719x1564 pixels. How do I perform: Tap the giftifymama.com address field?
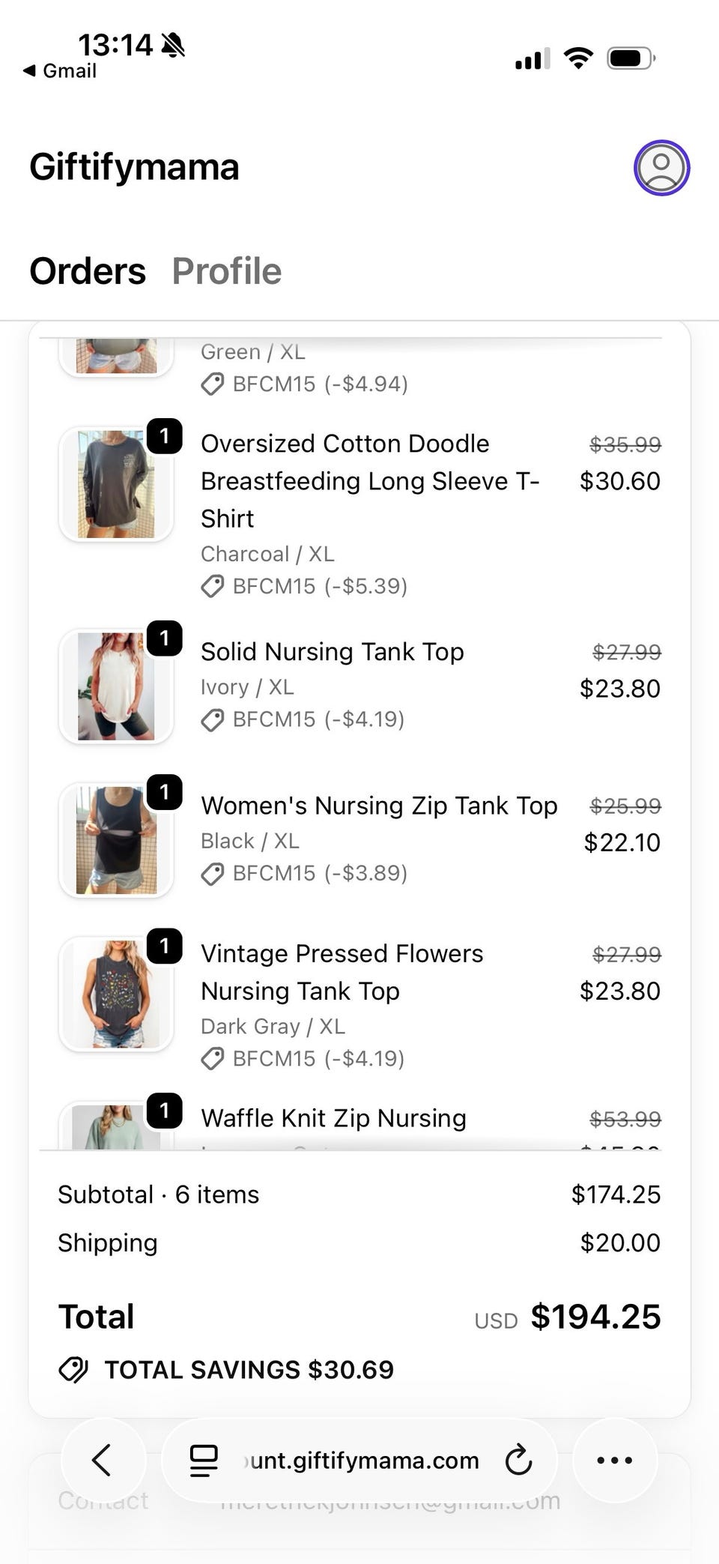[x=359, y=1460]
